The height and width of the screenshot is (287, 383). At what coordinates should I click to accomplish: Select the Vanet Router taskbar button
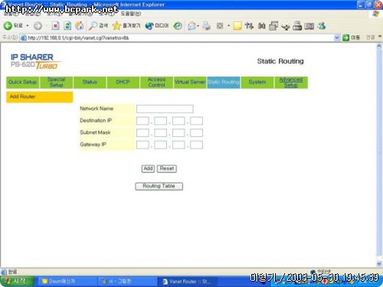tap(188, 282)
